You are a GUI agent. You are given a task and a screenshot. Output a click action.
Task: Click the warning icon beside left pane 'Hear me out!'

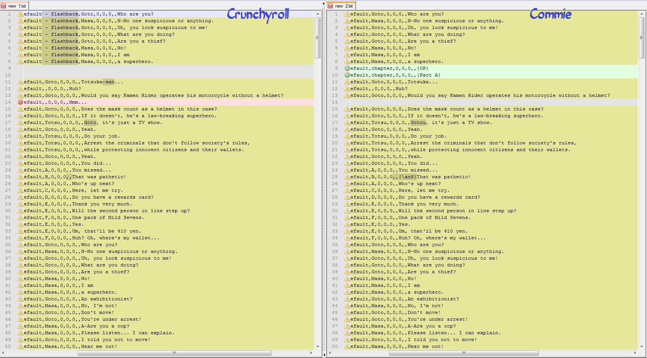pyautogui.click(x=20, y=346)
